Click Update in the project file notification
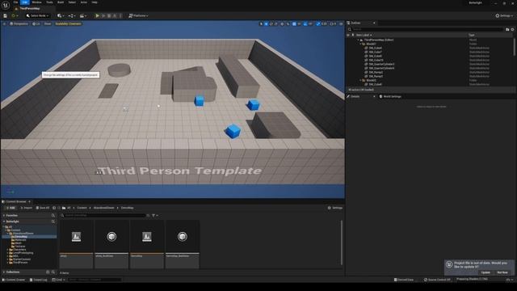This screenshot has width=517, height=291. [x=485, y=272]
